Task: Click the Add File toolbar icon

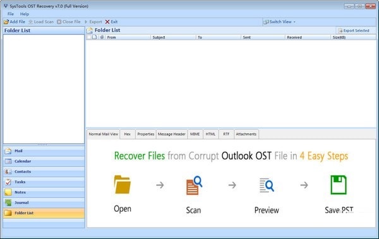Action: coord(6,21)
